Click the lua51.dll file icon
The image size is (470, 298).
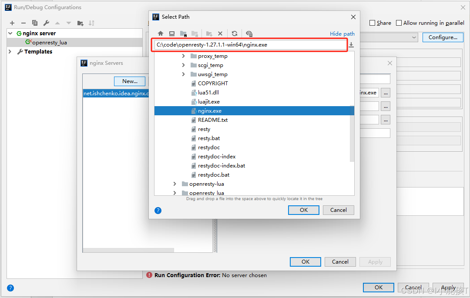[194, 93]
